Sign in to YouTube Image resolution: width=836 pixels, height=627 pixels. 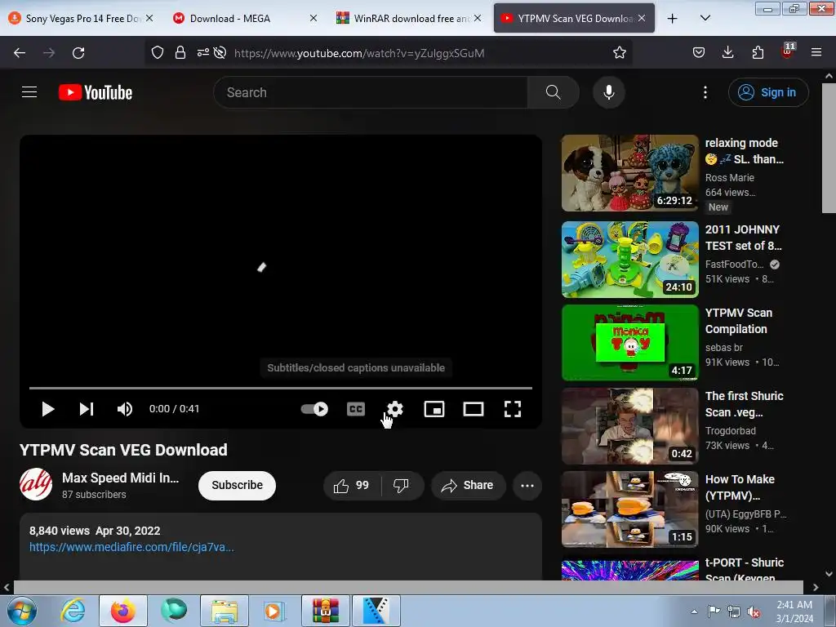point(768,92)
